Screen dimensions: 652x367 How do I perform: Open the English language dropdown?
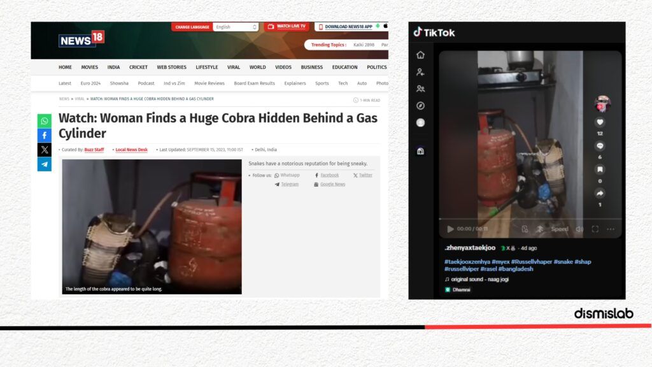[236, 27]
